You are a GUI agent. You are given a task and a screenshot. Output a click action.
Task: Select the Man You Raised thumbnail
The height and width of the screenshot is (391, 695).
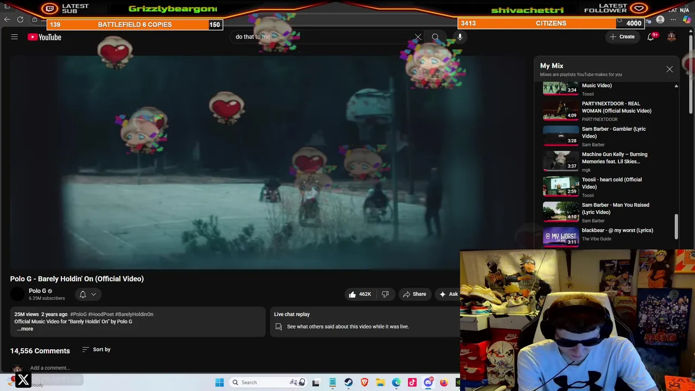tap(561, 212)
